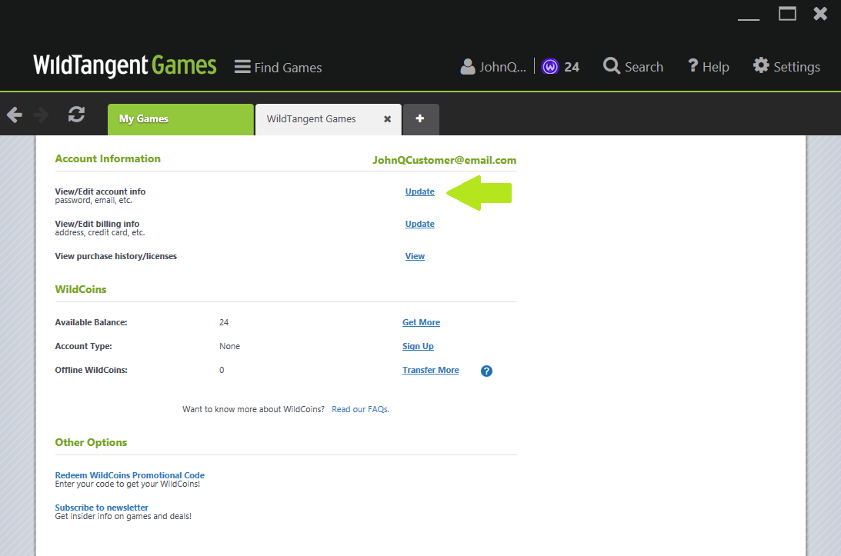Open Search with the magnifier icon
This screenshot has height=556, width=841.
[612, 66]
